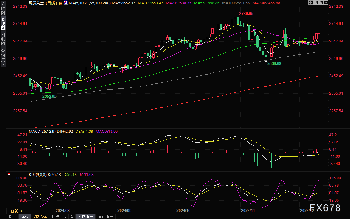Select the 指标 bottom tab
350x219 pixels.
pos(12,217)
